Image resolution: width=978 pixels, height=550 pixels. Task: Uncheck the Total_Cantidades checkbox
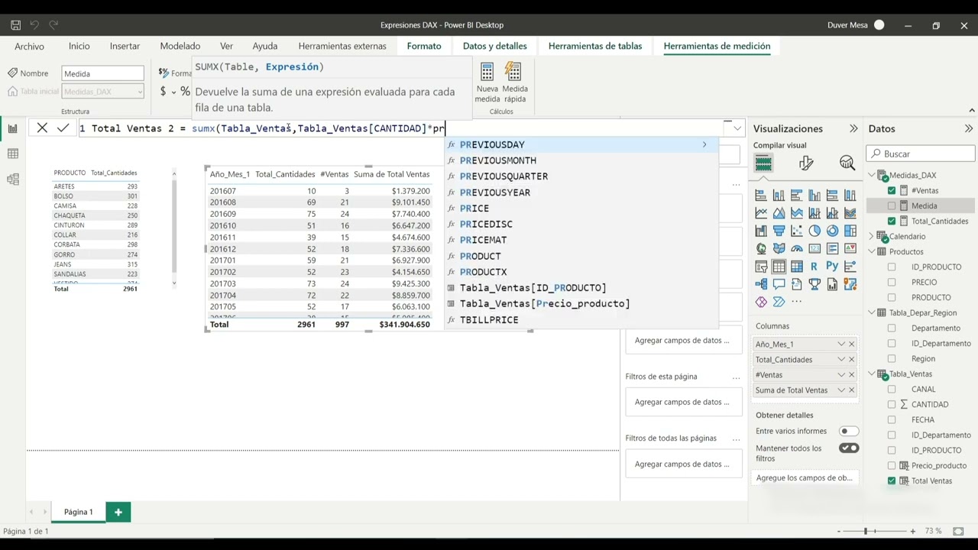[892, 221]
